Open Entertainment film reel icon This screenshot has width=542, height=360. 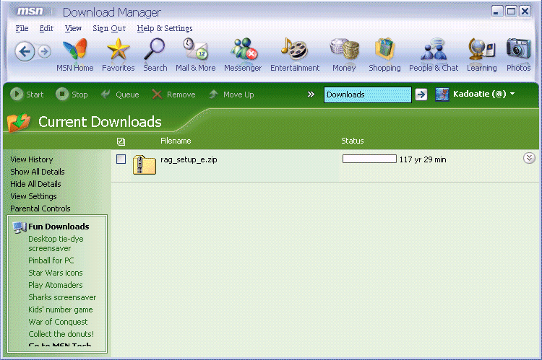click(295, 49)
